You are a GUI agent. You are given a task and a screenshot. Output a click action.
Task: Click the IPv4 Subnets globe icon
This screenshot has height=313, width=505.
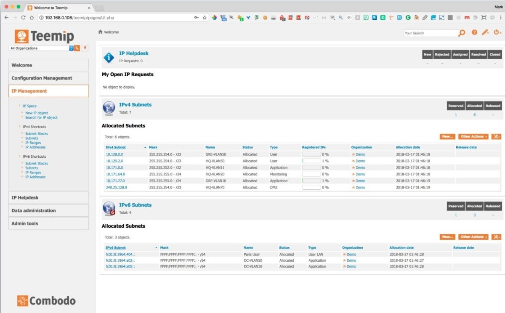coord(109,108)
